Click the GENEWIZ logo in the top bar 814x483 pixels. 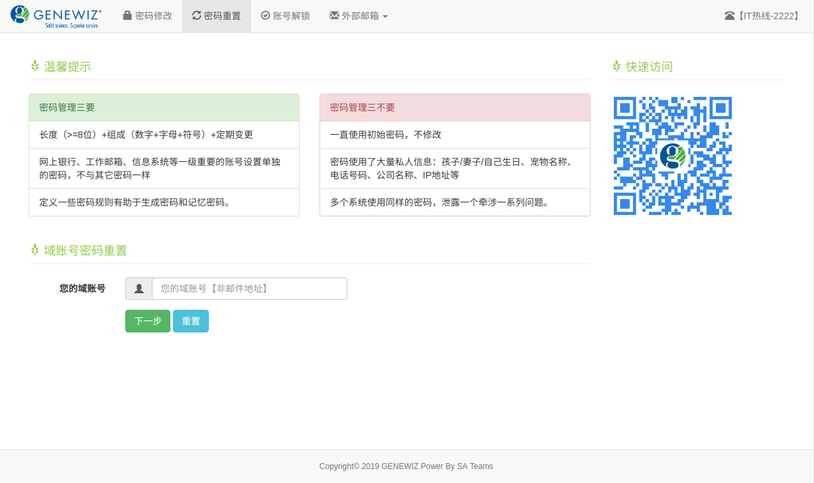(x=56, y=15)
